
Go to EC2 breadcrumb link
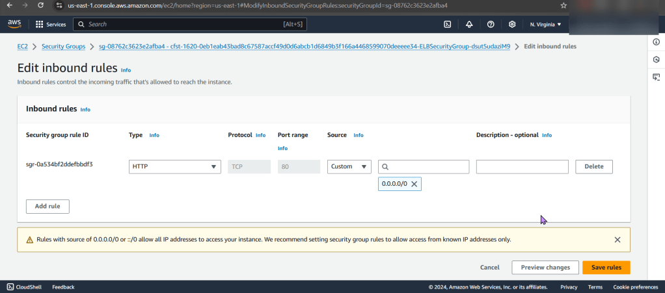pos(23,47)
